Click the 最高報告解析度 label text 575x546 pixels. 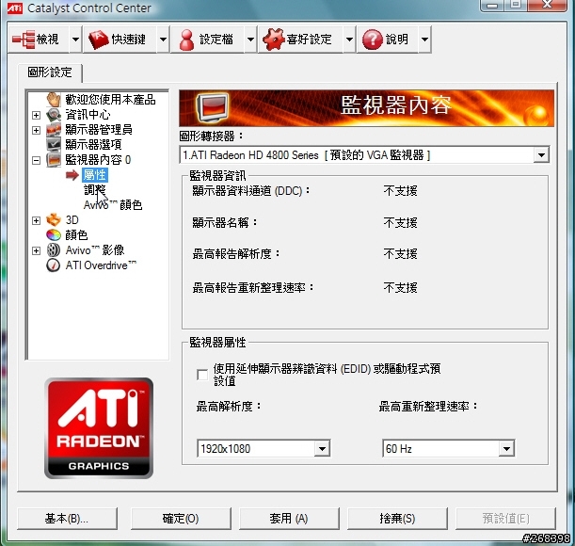point(236,253)
